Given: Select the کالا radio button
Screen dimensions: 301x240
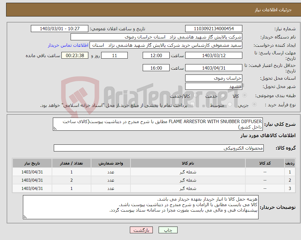Looking at the screenshot, I should pos(244,95).
